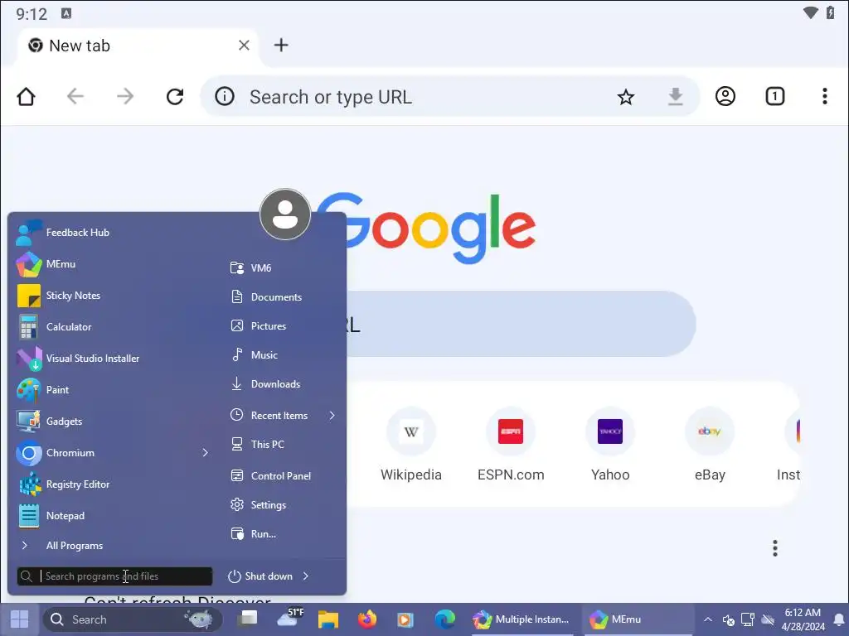This screenshot has width=849, height=636.
Task: Add a new tab with plus button
Action: click(281, 45)
